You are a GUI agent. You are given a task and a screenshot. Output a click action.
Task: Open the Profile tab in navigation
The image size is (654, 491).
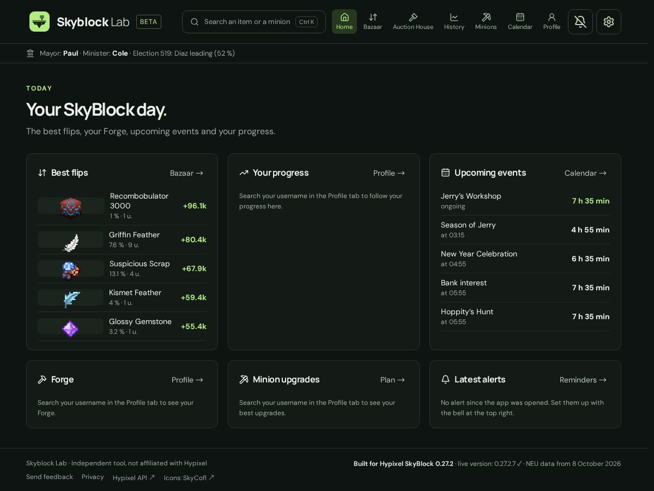[x=552, y=22]
